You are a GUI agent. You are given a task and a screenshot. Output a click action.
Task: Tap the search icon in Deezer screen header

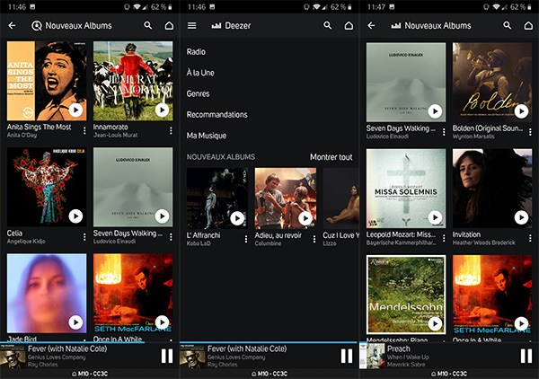pos(328,26)
